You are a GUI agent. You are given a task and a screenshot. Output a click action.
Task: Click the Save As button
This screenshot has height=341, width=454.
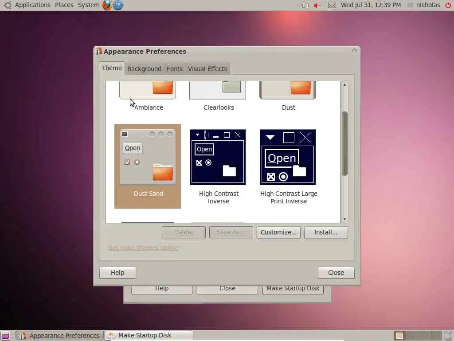pos(231,232)
